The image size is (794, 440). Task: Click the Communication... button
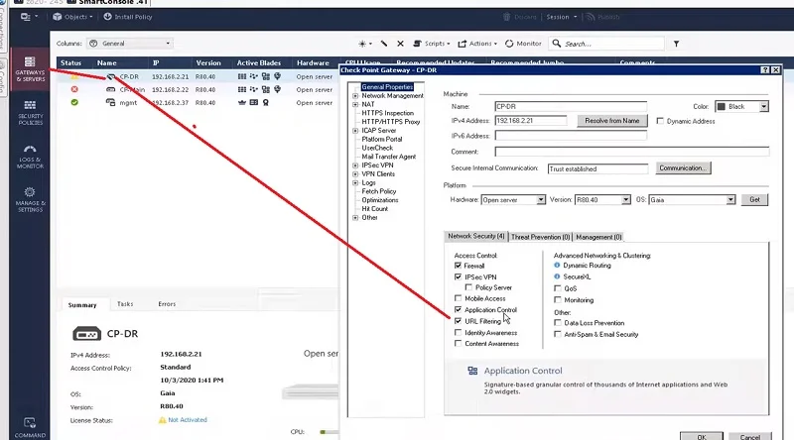tap(683, 167)
